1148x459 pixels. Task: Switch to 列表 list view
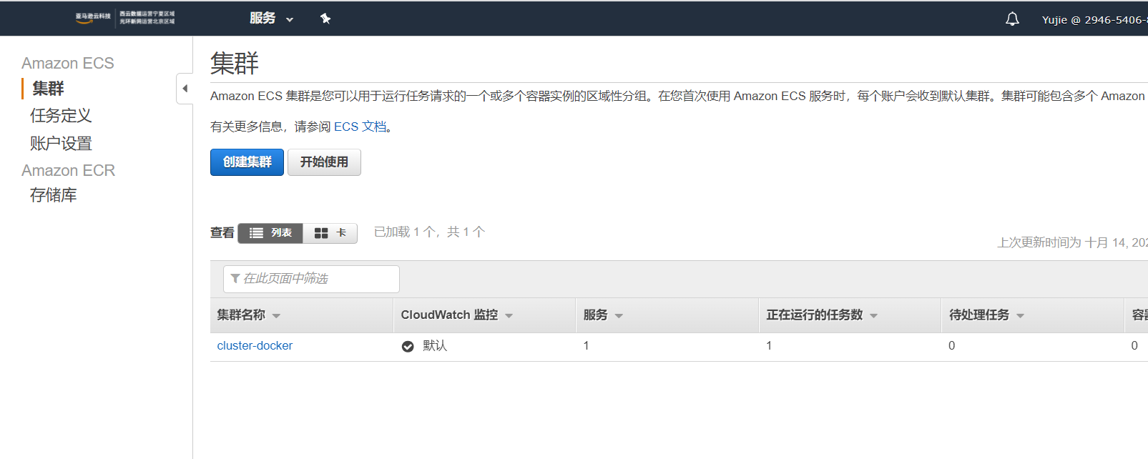pos(270,233)
